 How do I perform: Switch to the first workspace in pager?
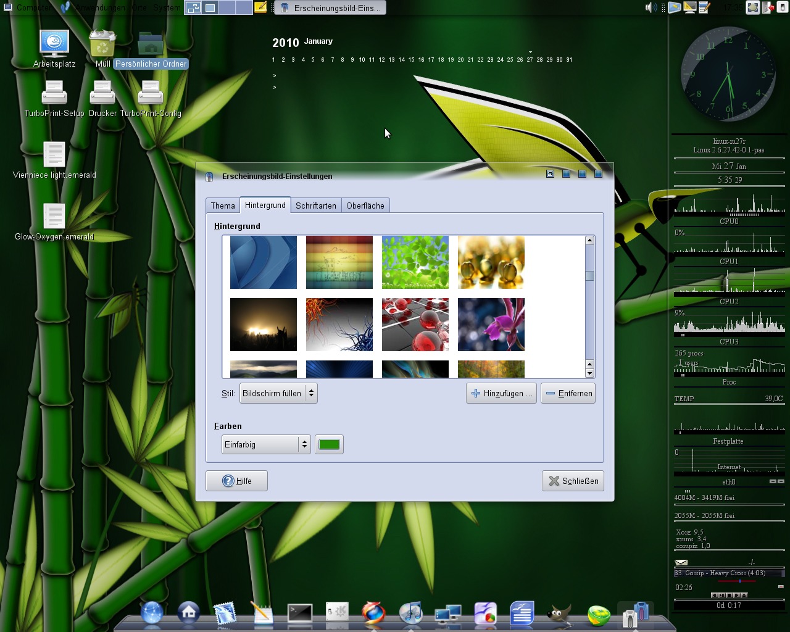pos(193,7)
